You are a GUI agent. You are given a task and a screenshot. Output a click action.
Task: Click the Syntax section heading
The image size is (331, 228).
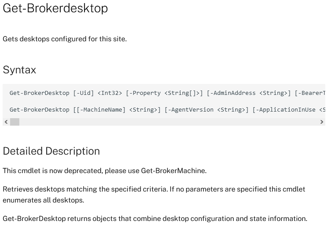pyautogui.click(x=19, y=69)
